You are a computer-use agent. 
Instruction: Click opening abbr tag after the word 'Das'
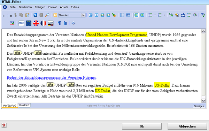point(18,53)
